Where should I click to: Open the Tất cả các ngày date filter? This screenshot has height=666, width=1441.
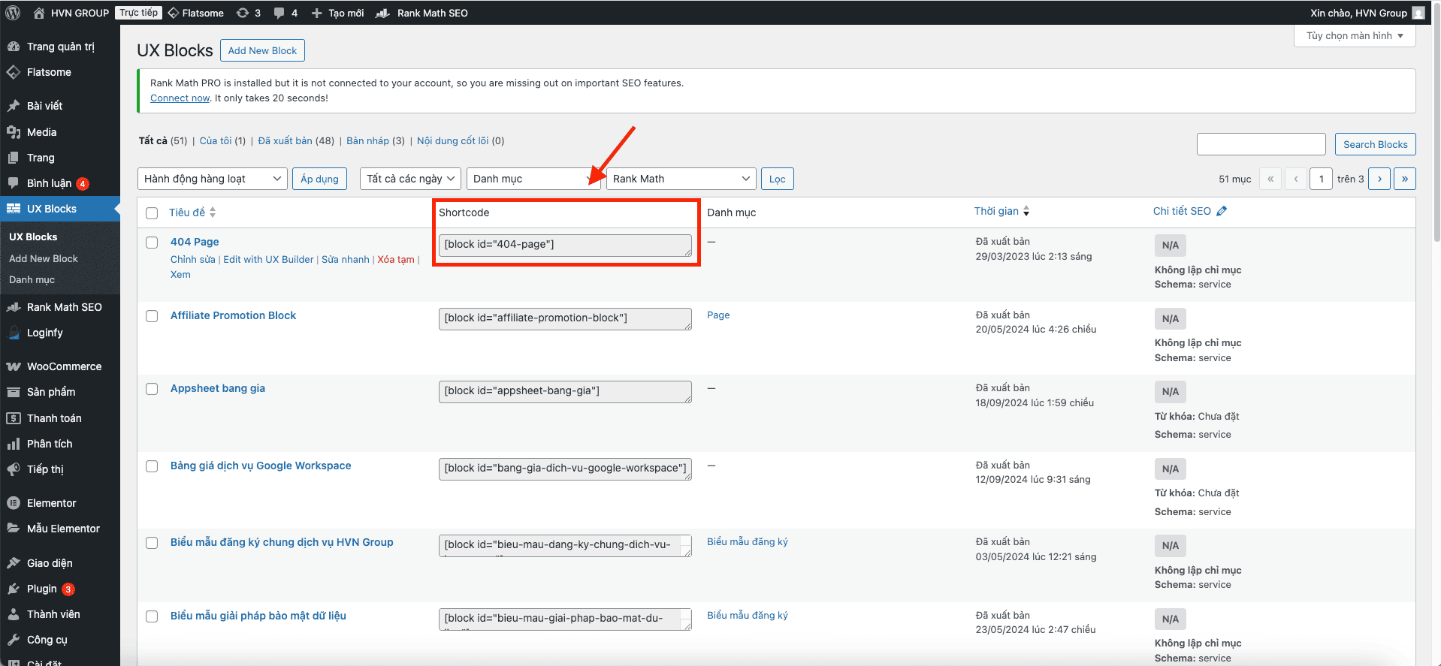[410, 179]
